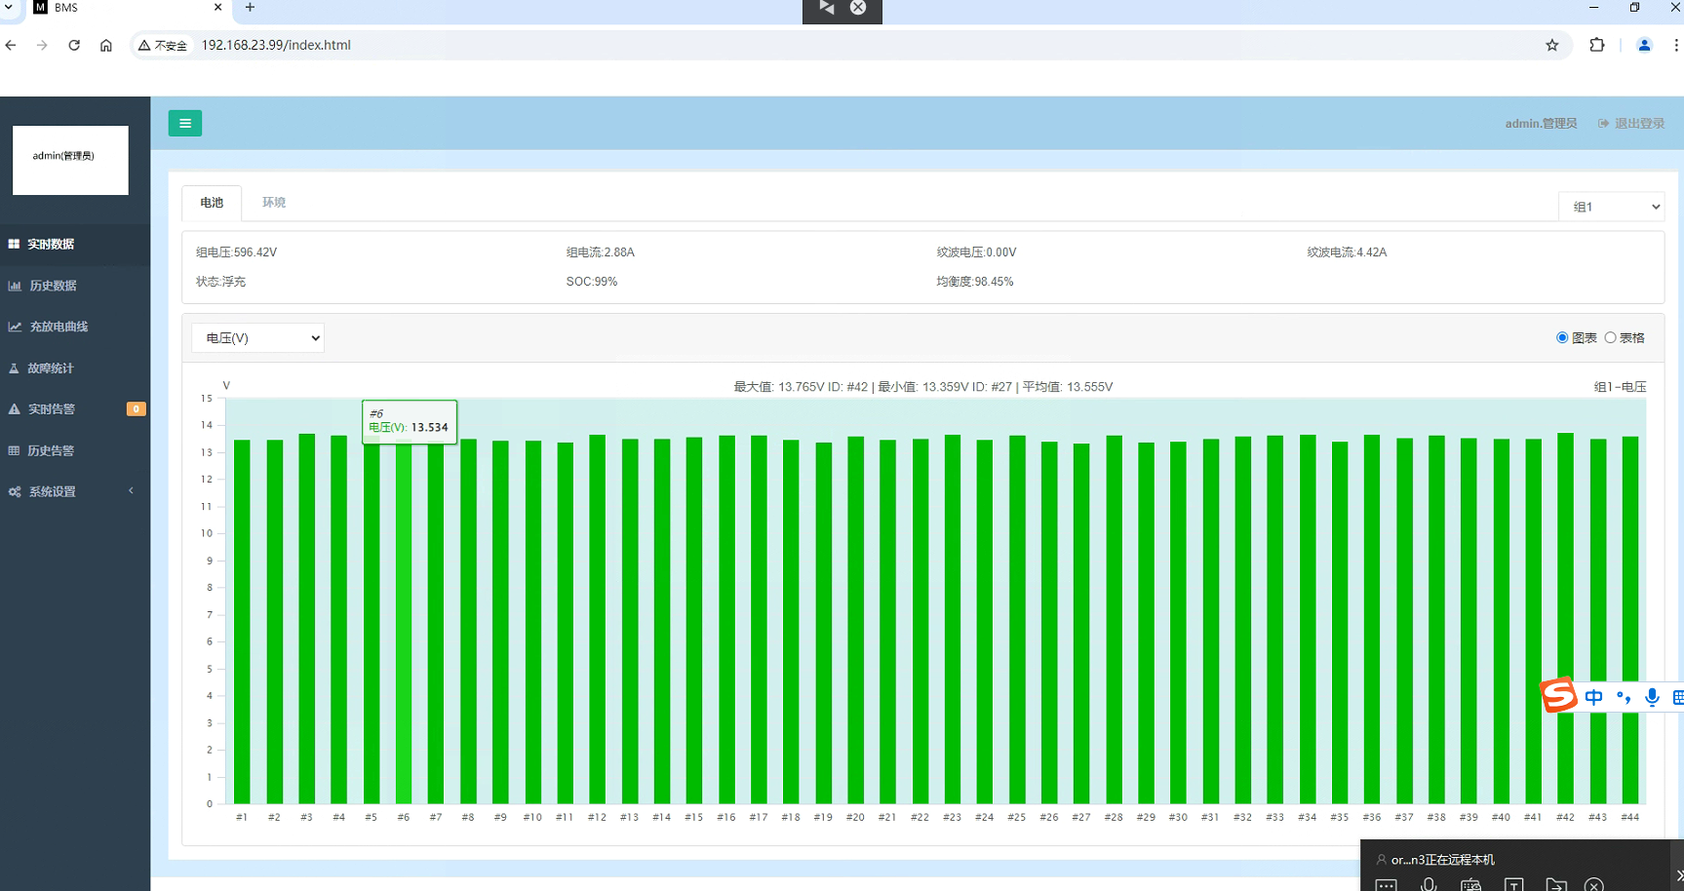
Task: Switch to the 环境 tab
Action: click(274, 203)
